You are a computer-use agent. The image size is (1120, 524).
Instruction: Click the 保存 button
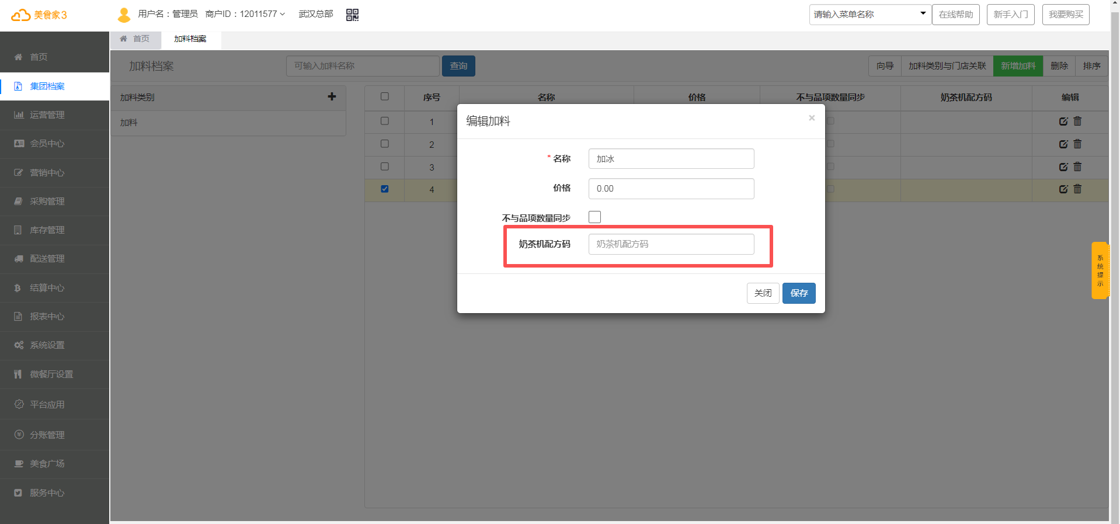(798, 293)
